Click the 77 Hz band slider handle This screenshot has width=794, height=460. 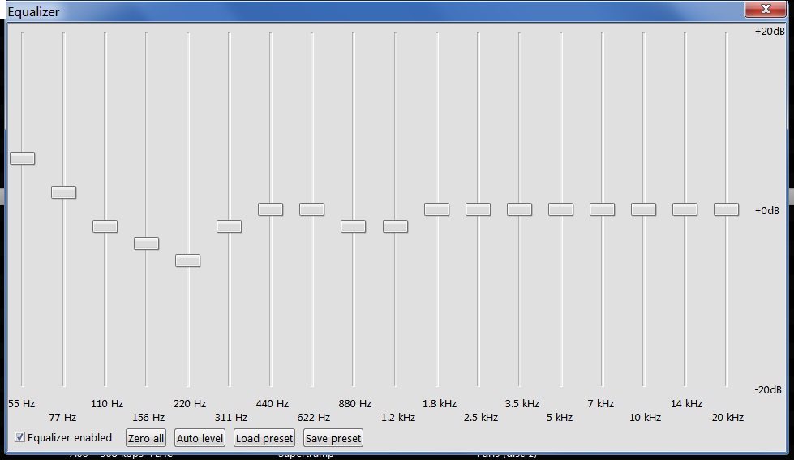[x=64, y=192]
